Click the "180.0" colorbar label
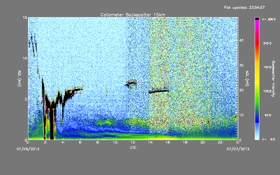 pos(267,67)
